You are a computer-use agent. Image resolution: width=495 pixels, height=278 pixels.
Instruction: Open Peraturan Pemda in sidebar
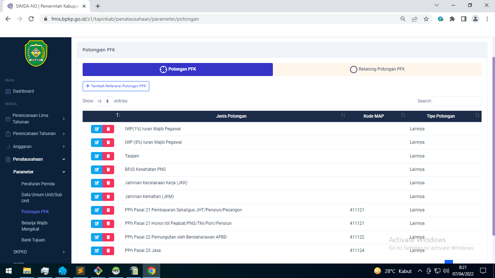point(38,184)
